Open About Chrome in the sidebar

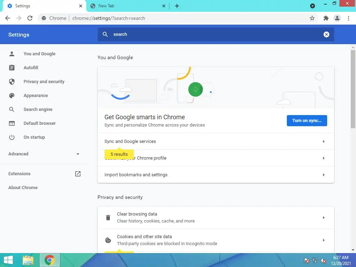point(23,187)
